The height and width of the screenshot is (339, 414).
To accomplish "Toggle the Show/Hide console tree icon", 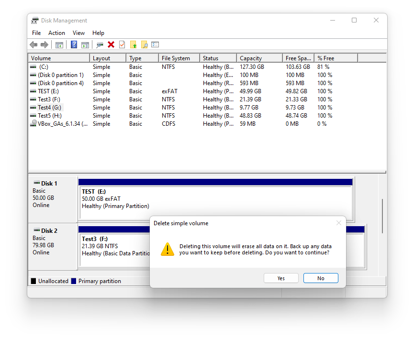I will click(59, 44).
